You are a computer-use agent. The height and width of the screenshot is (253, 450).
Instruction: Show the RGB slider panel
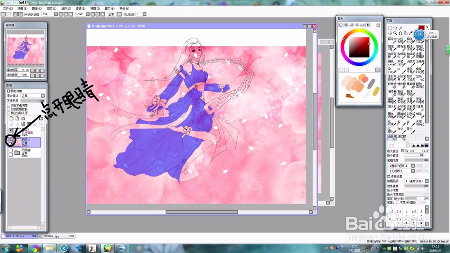[346, 25]
